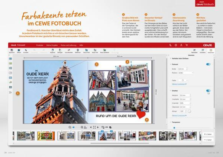Switch to the Bearbeiten panel tab
This screenshot has height=157, width=223.
pos(194,51)
